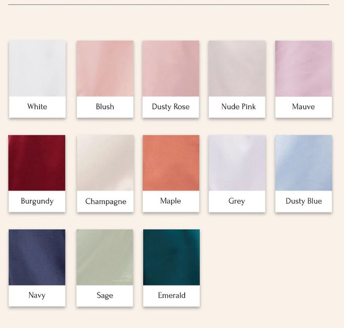344x328 pixels.
Task: Choose the Maple orange swatch
Action: coord(171,174)
